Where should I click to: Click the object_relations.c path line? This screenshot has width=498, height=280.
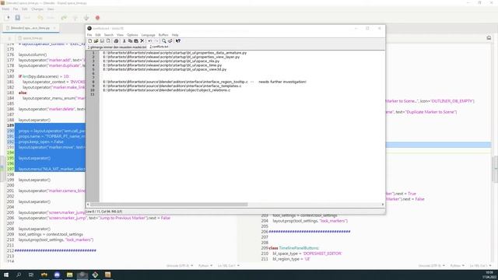pos(167,90)
